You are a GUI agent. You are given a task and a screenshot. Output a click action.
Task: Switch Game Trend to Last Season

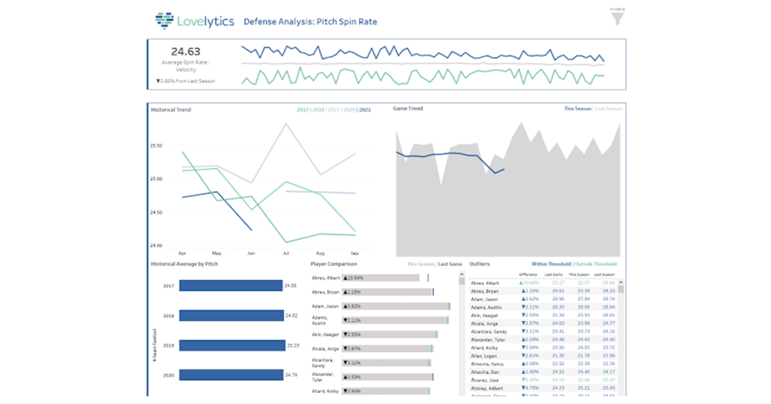coord(608,109)
